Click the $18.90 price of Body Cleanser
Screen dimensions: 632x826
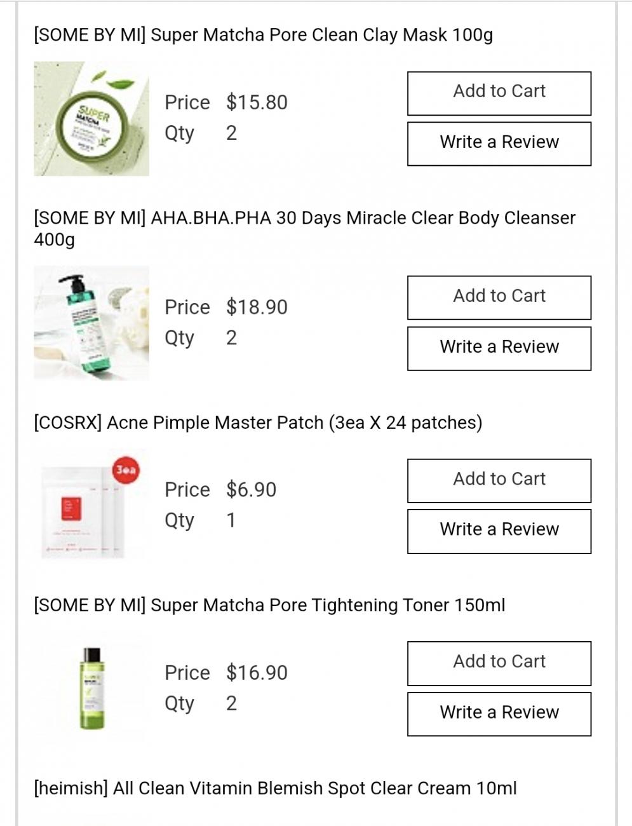(257, 307)
